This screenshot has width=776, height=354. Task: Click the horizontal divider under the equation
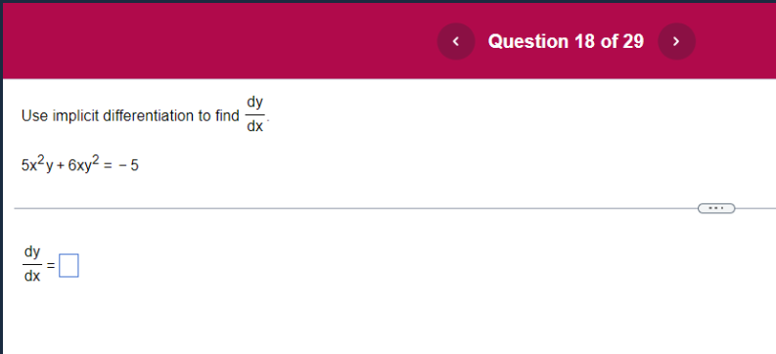[x=355, y=208]
